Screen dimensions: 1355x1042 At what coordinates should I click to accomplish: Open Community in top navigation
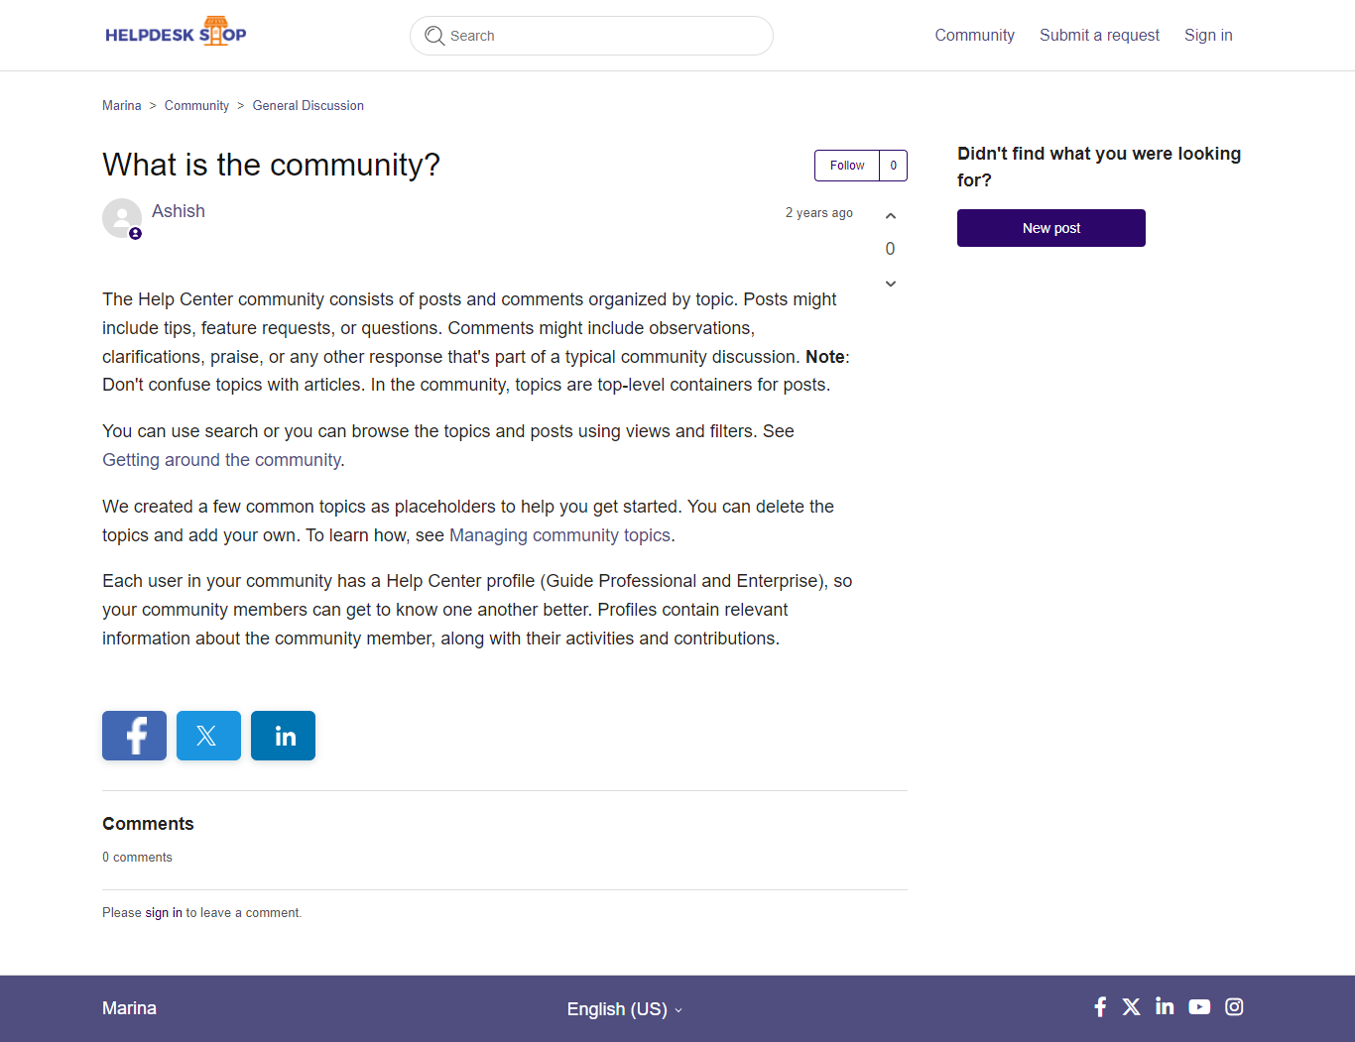coord(974,36)
